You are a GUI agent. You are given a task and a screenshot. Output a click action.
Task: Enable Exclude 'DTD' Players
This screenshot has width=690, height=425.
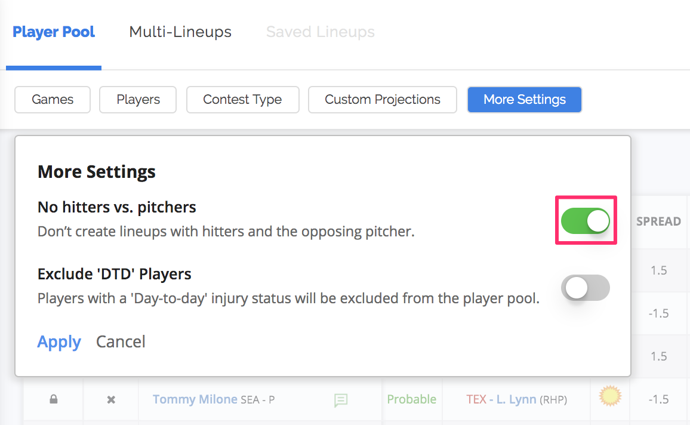(585, 287)
